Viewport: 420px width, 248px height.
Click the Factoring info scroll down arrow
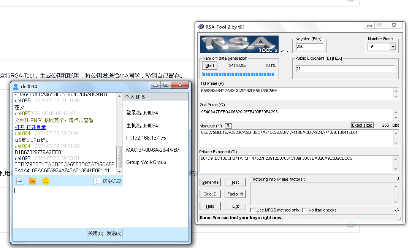point(396,202)
